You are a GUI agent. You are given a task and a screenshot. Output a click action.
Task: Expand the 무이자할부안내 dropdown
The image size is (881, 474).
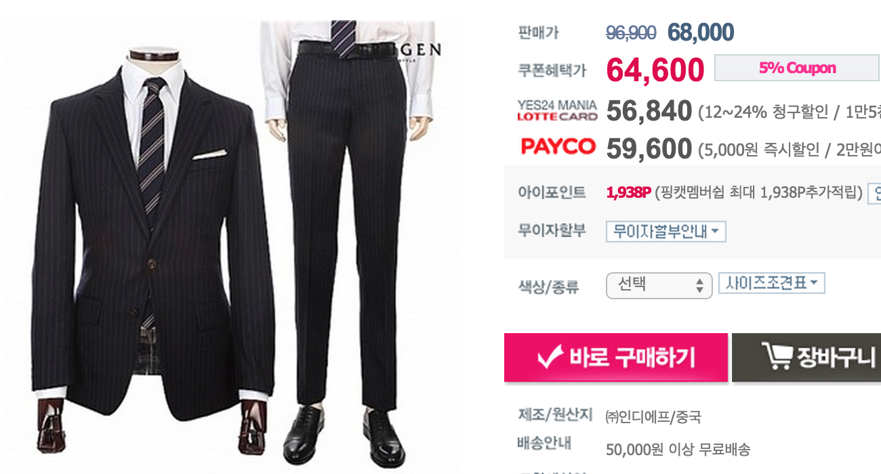[665, 232]
